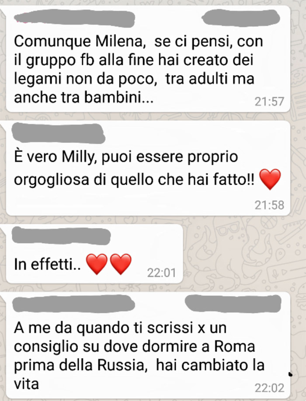
Task: Select the message about "dormire a Roma"
Action: click(x=148, y=345)
